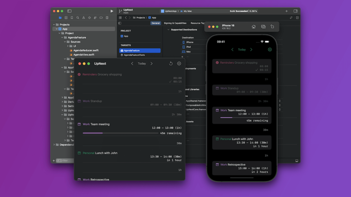Open the Test navigator diamond icon
The width and height of the screenshot is (351, 197).
(89, 18)
